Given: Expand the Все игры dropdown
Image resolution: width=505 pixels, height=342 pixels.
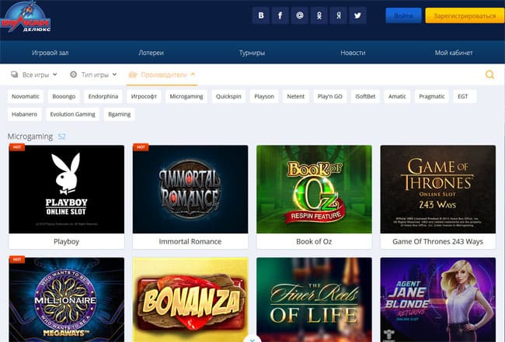Looking at the screenshot, I should (35, 74).
